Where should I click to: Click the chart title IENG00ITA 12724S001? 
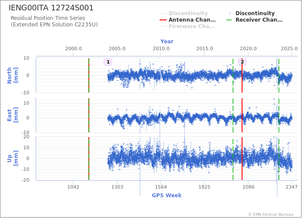pos(51,8)
